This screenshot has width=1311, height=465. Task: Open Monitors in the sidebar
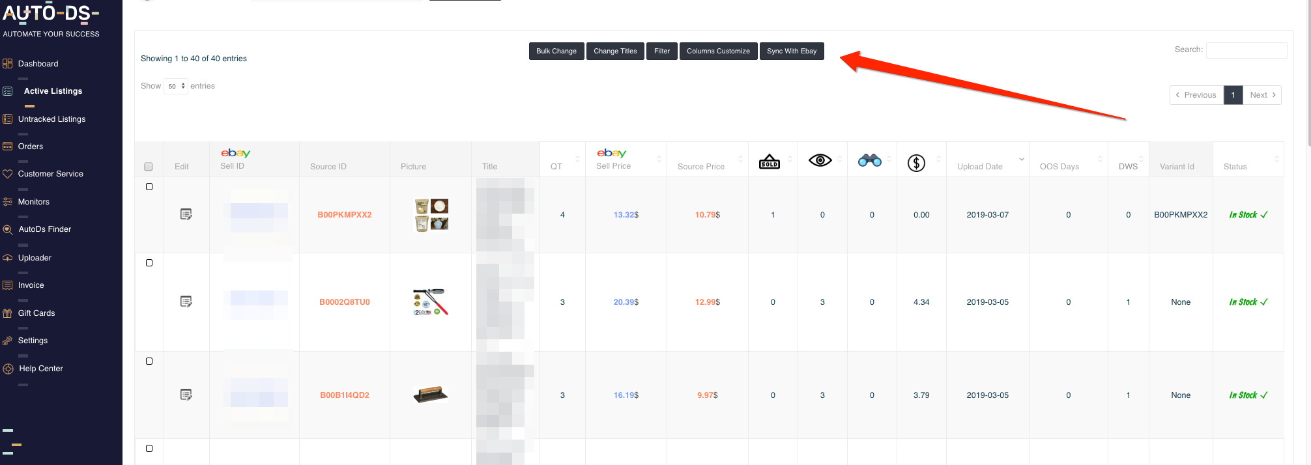34,202
